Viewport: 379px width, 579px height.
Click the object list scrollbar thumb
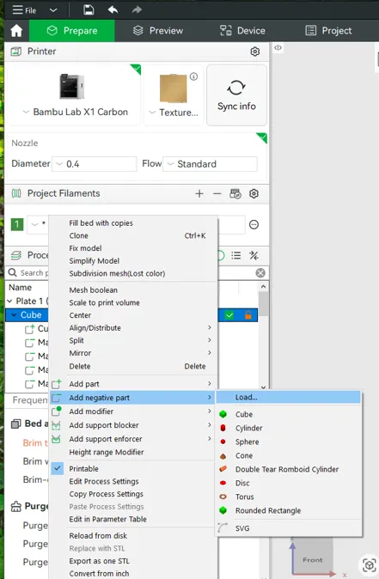click(263, 304)
